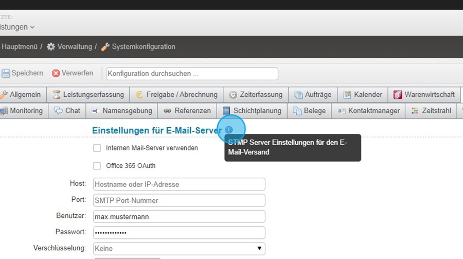This screenshot has height=259, width=463.
Task: Focus the Konfiguration durchsuchen search box
Action: click(x=192, y=74)
